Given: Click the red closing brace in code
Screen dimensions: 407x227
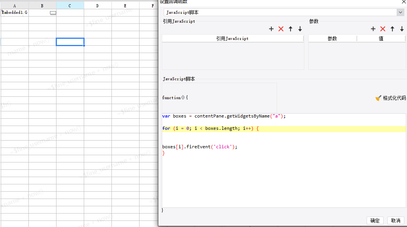Looking at the screenshot, I should click(163, 153).
